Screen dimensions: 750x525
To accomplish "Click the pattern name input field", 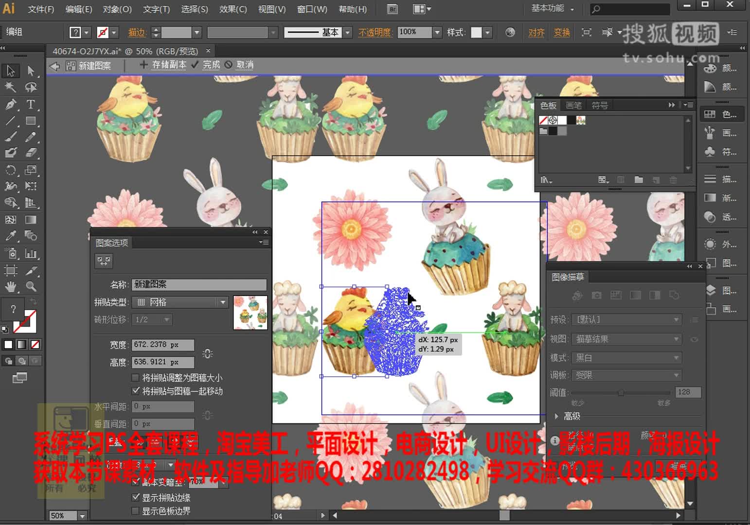I will click(199, 284).
